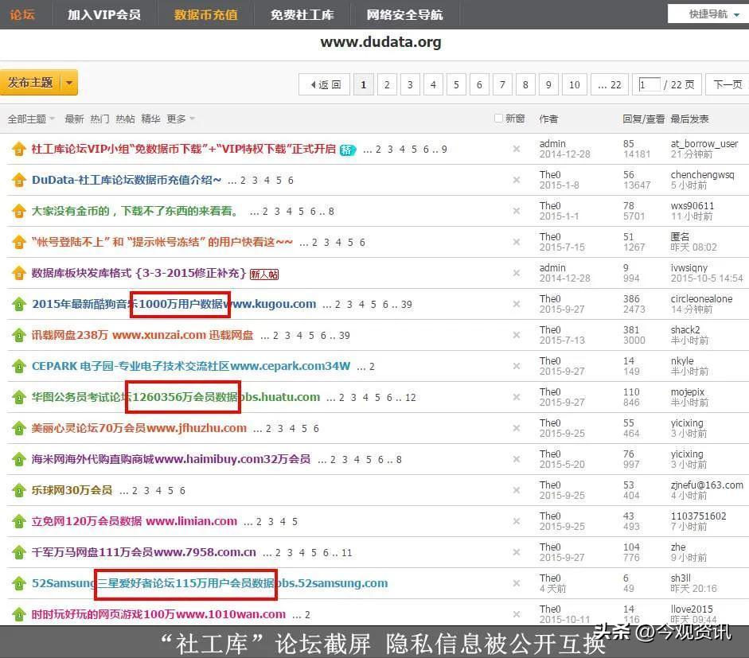
Task: Click the X icon in the 美丽心灵论坛 row
Action: coord(516,428)
